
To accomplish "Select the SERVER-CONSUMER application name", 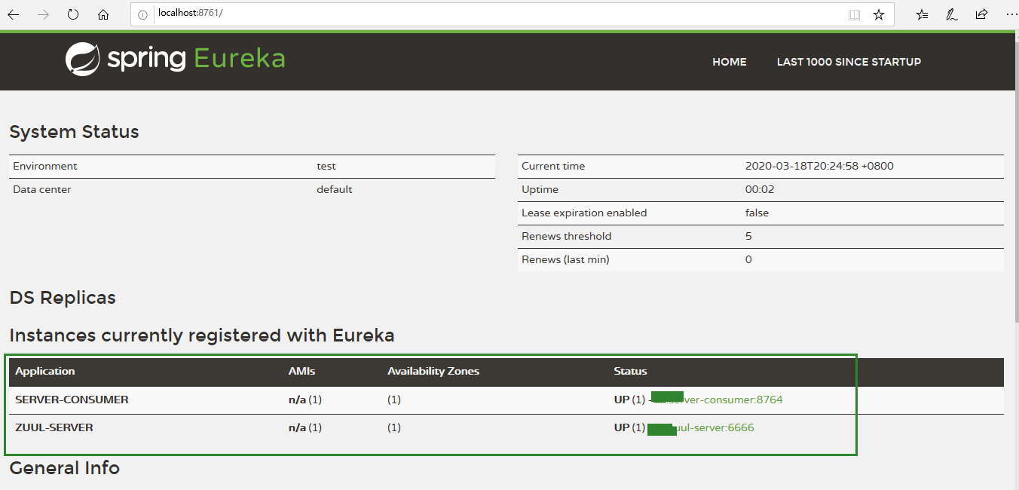I will pyautogui.click(x=72, y=400).
